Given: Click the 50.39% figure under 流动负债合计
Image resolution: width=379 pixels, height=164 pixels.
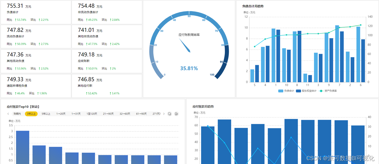Looking at the screenshot, I should (22, 44).
